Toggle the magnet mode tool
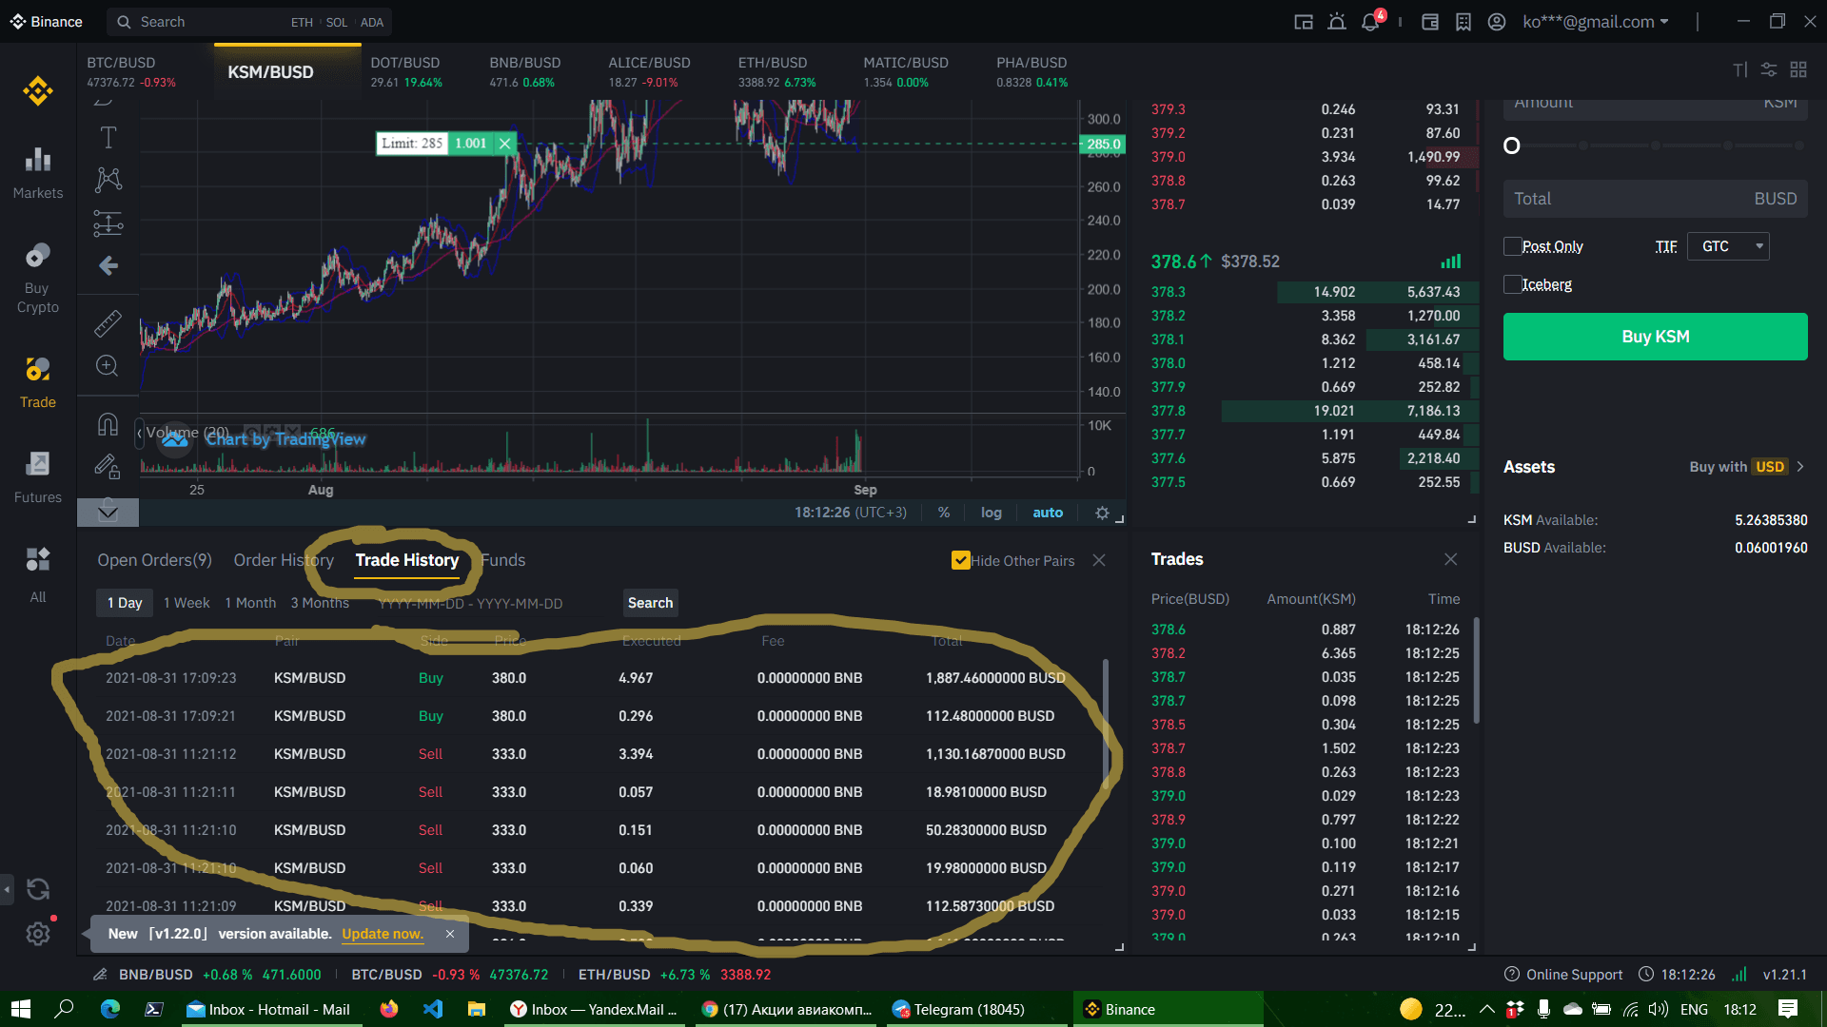 click(108, 424)
